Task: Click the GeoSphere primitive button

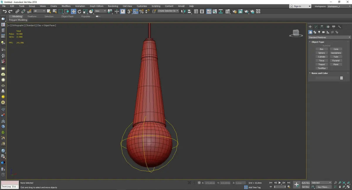Action: [x=336, y=53]
